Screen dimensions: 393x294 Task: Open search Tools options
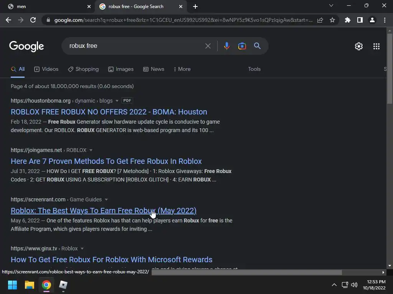(254, 69)
